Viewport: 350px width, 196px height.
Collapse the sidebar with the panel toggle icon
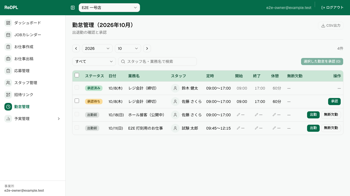[x=73, y=8]
